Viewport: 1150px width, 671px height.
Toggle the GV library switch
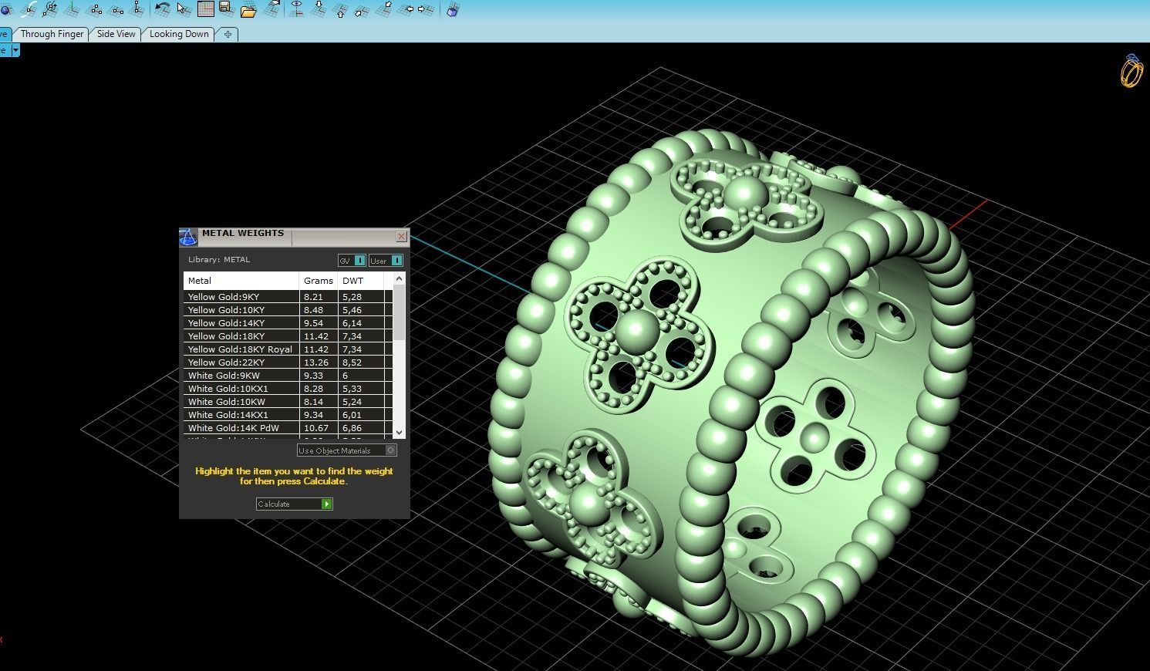[352, 261]
